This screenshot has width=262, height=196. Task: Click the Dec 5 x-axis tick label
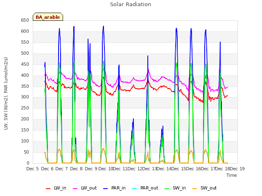click(x=33, y=169)
